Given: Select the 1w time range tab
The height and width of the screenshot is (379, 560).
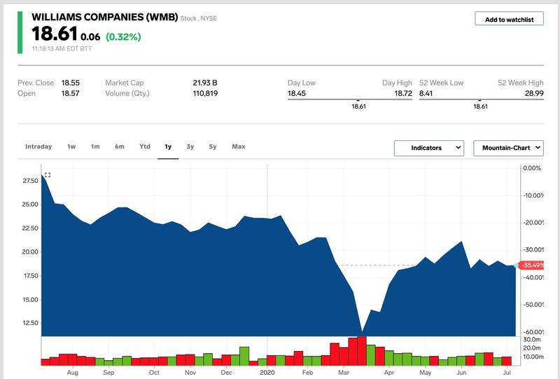Looking at the screenshot, I should (x=71, y=146).
